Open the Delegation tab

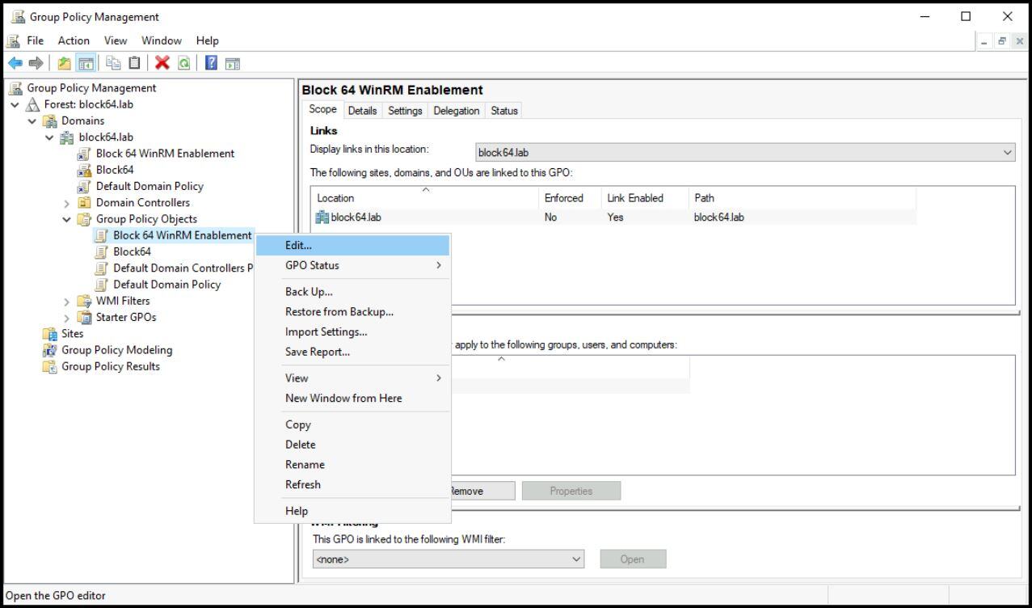[x=456, y=111]
